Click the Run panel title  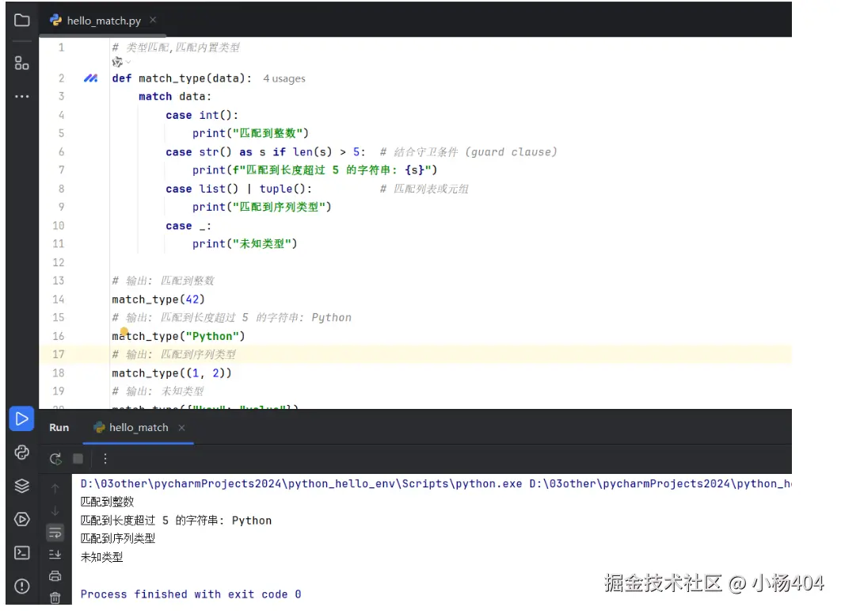(59, 428)
